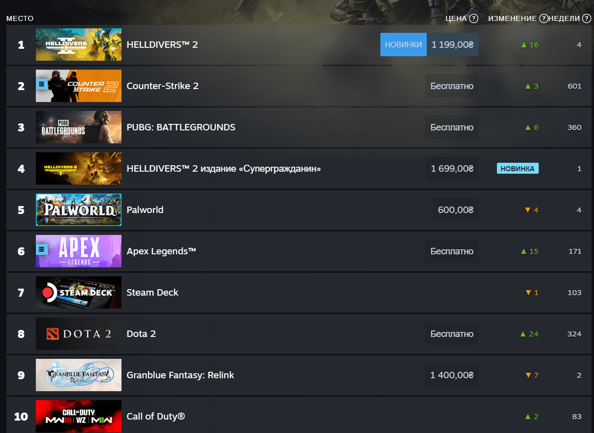
Task: Click the 103 weeks value for Steam Deck
Action: click(x=574, y=293)
